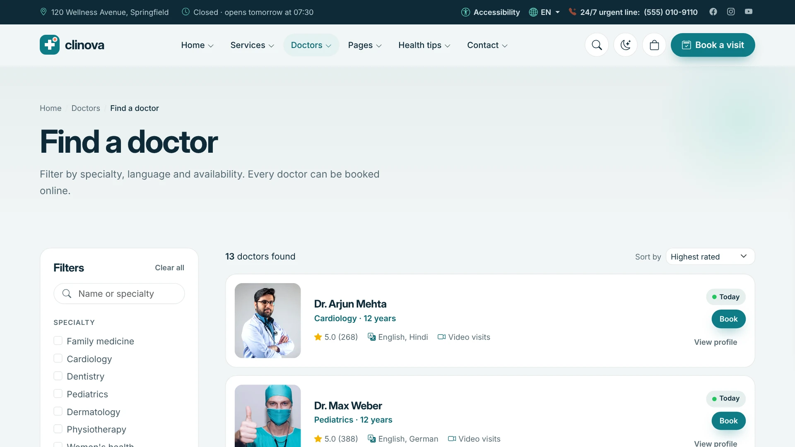The height and width of the screenshot is (447, 795).
Task: Open the search magnifier icon in header
Action: [597, 45]
